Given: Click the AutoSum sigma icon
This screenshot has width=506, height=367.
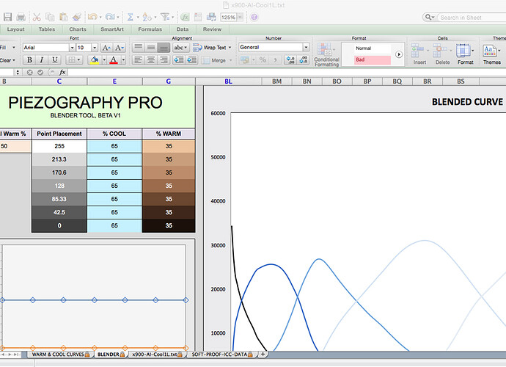Looking at the screenshot, I should [130, 16].
